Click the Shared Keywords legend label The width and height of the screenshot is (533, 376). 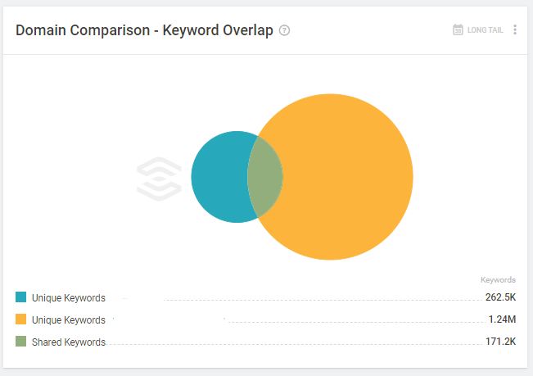pos(69,342)
